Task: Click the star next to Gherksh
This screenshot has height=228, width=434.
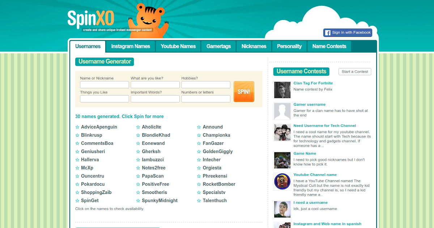Action: pos(138,152)
